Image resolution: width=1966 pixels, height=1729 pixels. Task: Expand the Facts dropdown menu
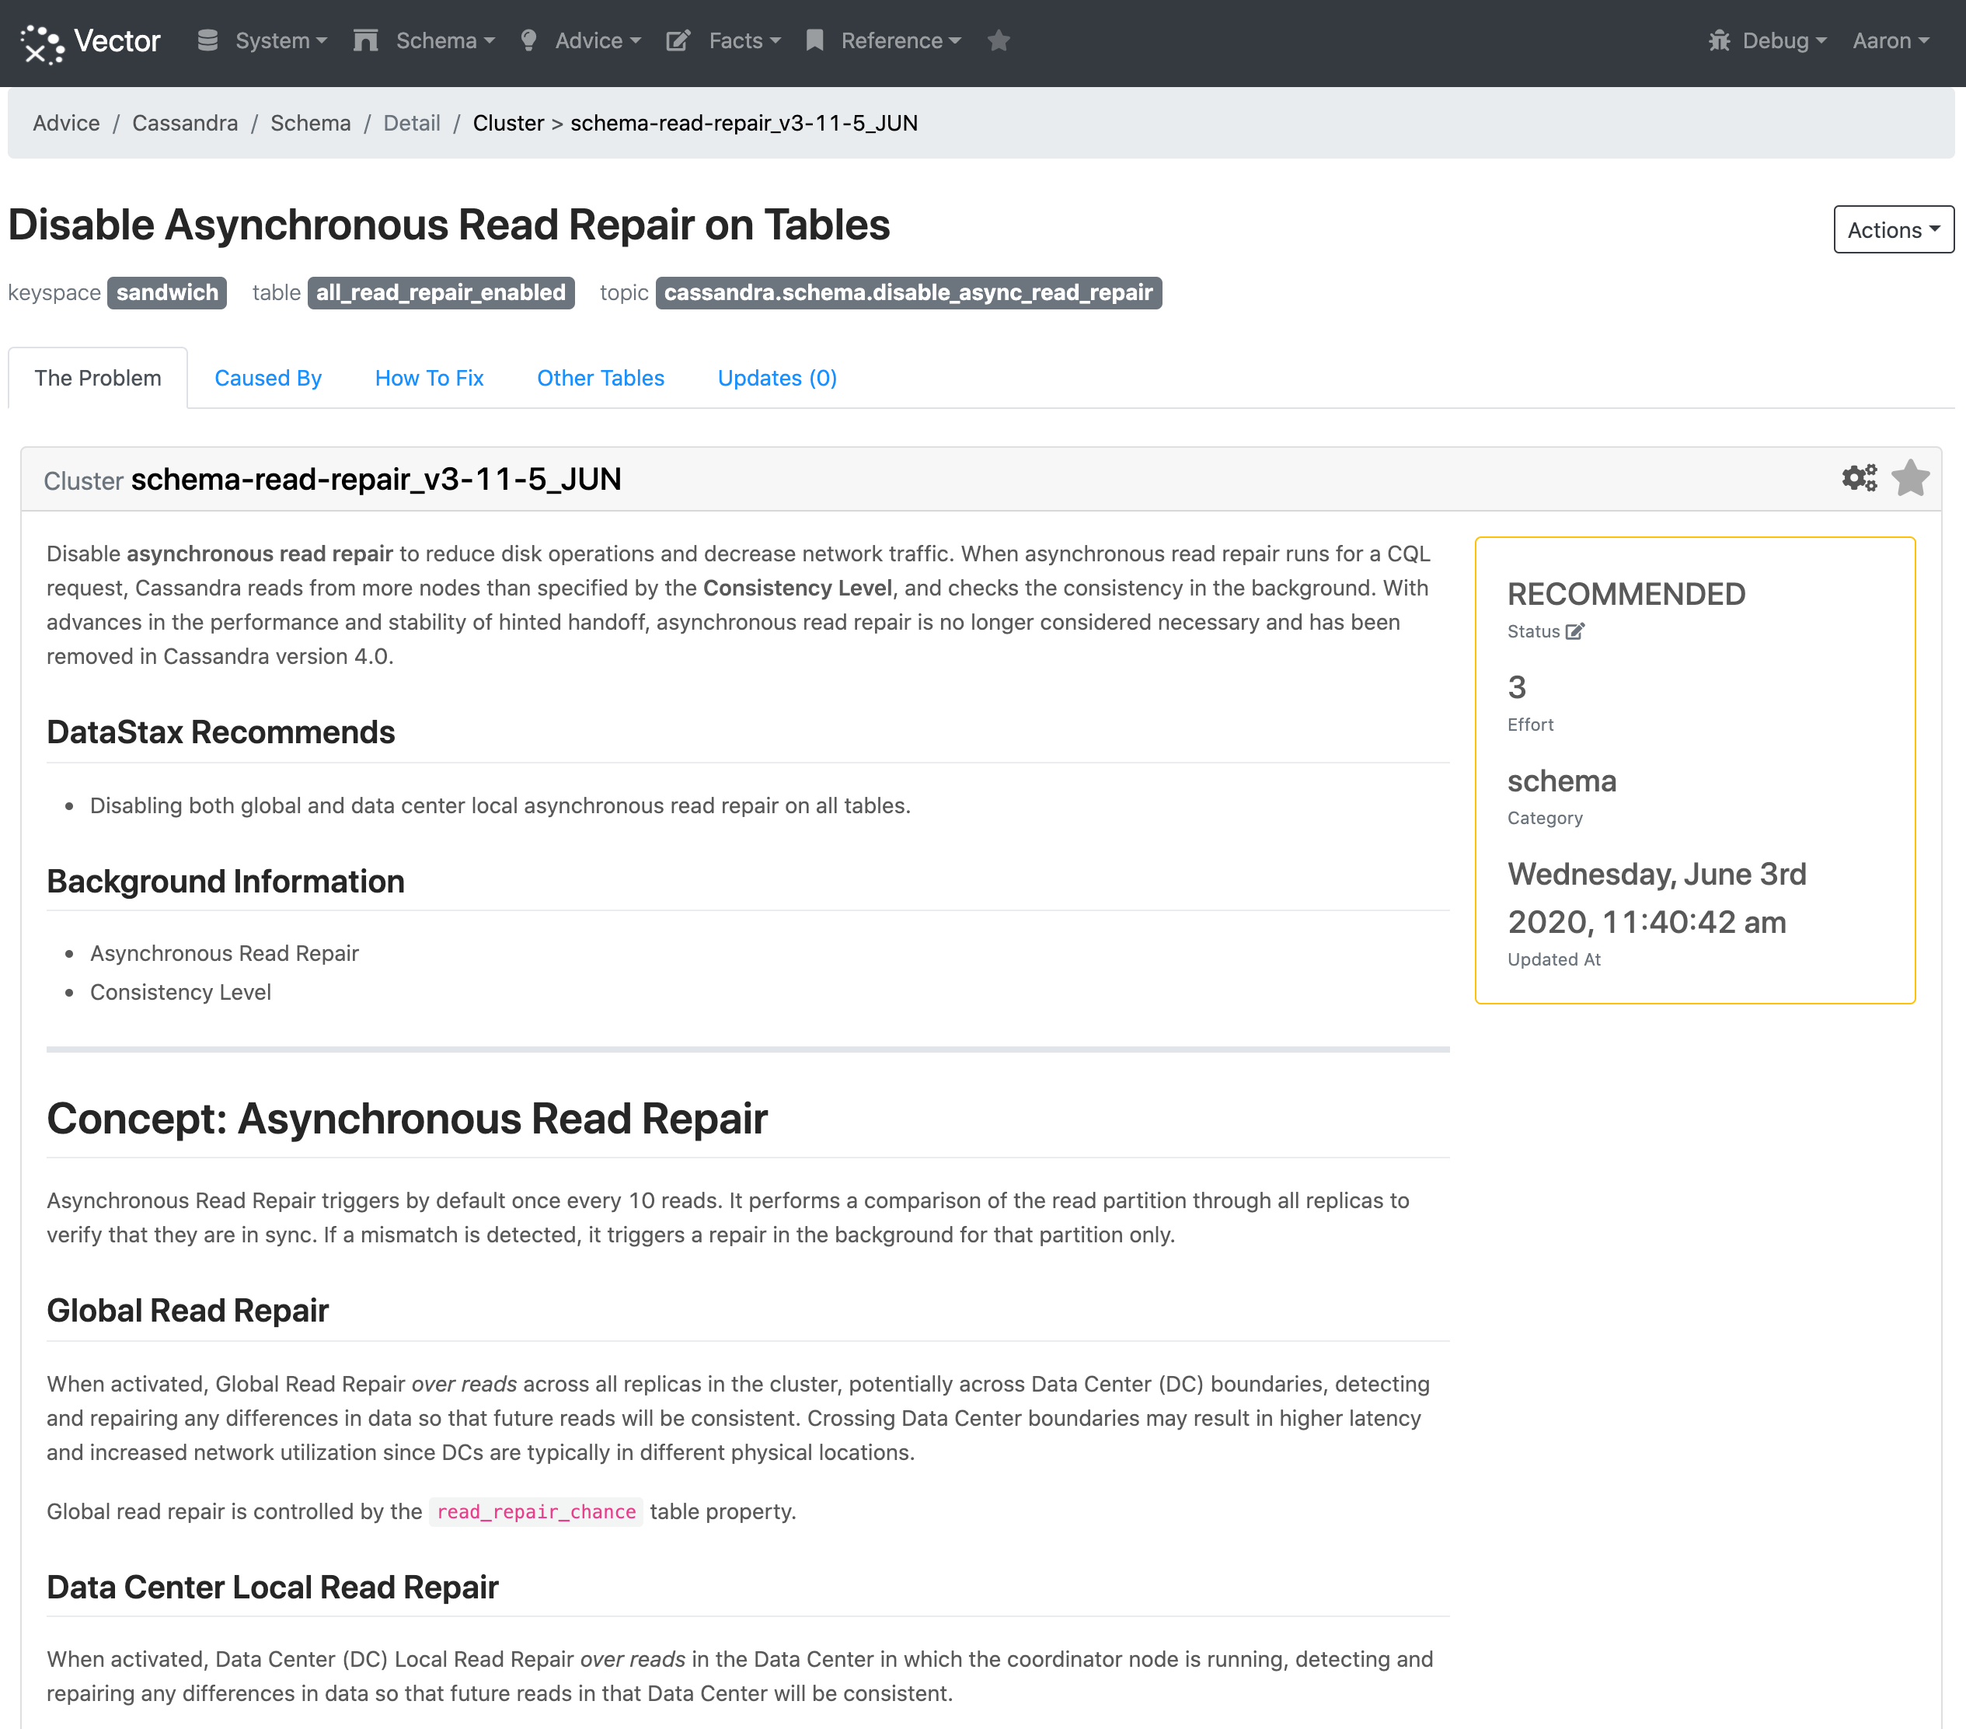pyautogui.click(x=744, y=40)
